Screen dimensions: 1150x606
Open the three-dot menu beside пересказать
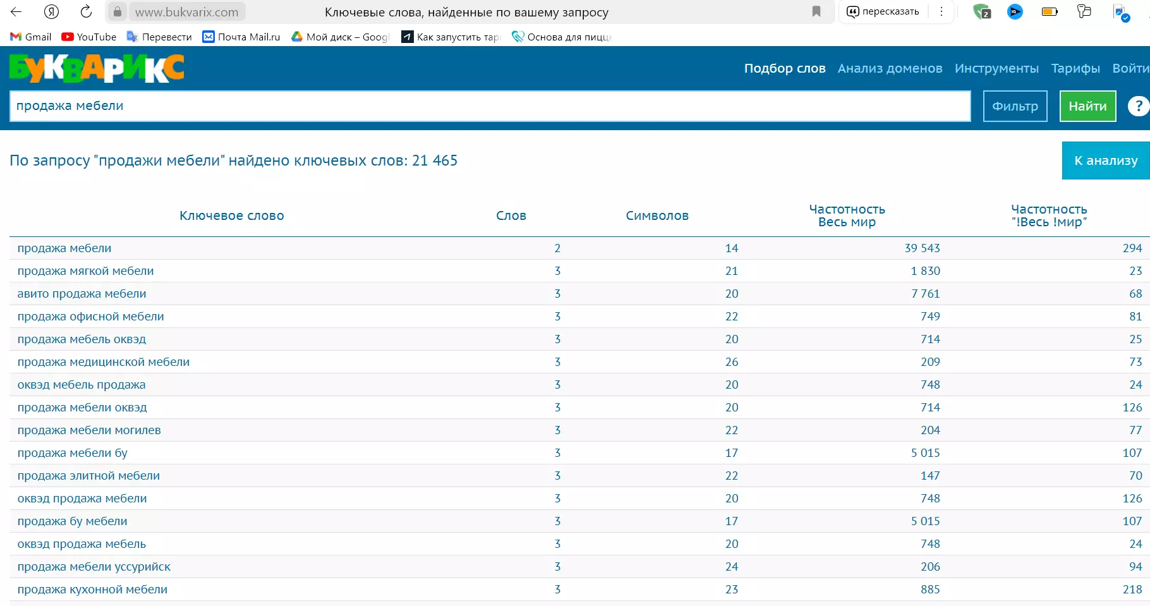tap(941, 11)
